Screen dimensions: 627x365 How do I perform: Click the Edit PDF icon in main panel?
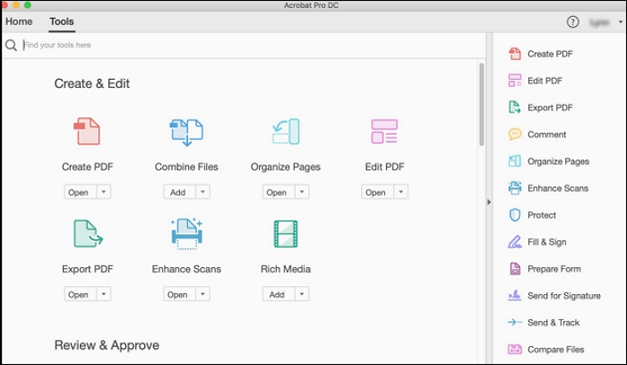pos(384,131)
